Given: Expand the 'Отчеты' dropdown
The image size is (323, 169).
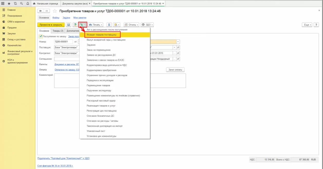Looking at the screenshot, I should [131, 25].
